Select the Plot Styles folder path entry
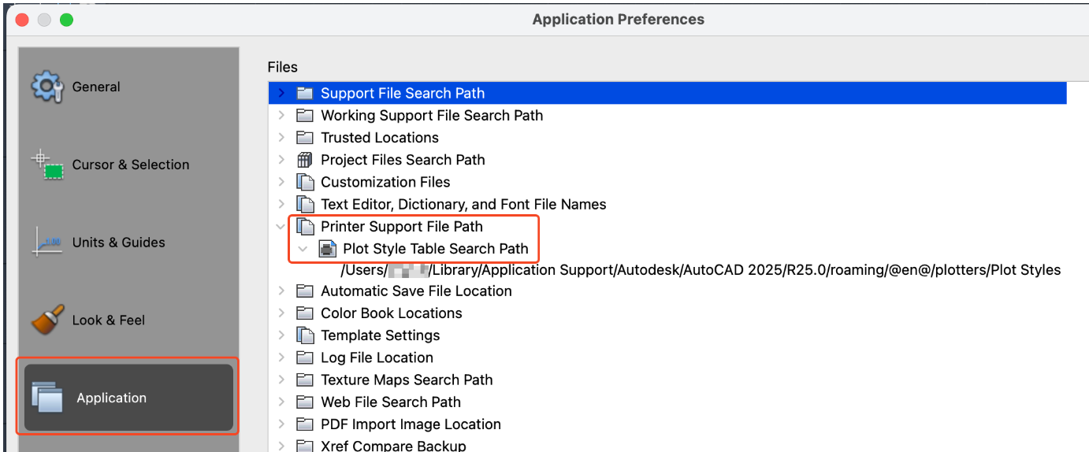Viewport: 1089px width, 452px height. (x=701, y=270)
